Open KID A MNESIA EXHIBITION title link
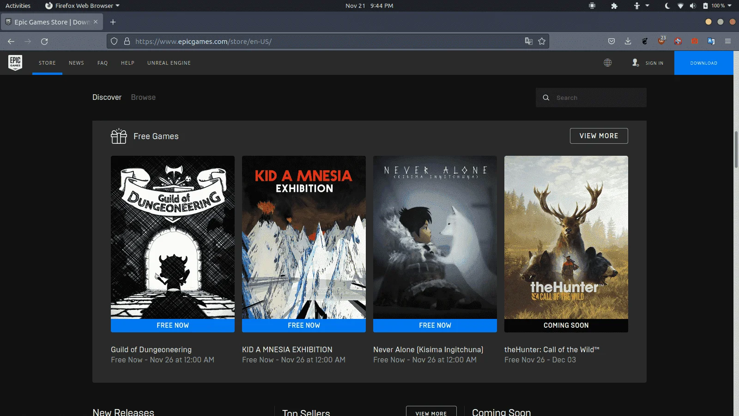Screen dimensions: 739x416 point(287,349)
